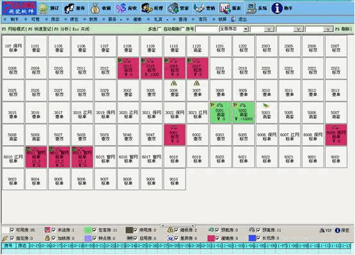Image resolution: width=355 pixels, height=255 pixels.
Task: Expand the 全部房态 room status dropdown
Action: [x=246, y=29]
